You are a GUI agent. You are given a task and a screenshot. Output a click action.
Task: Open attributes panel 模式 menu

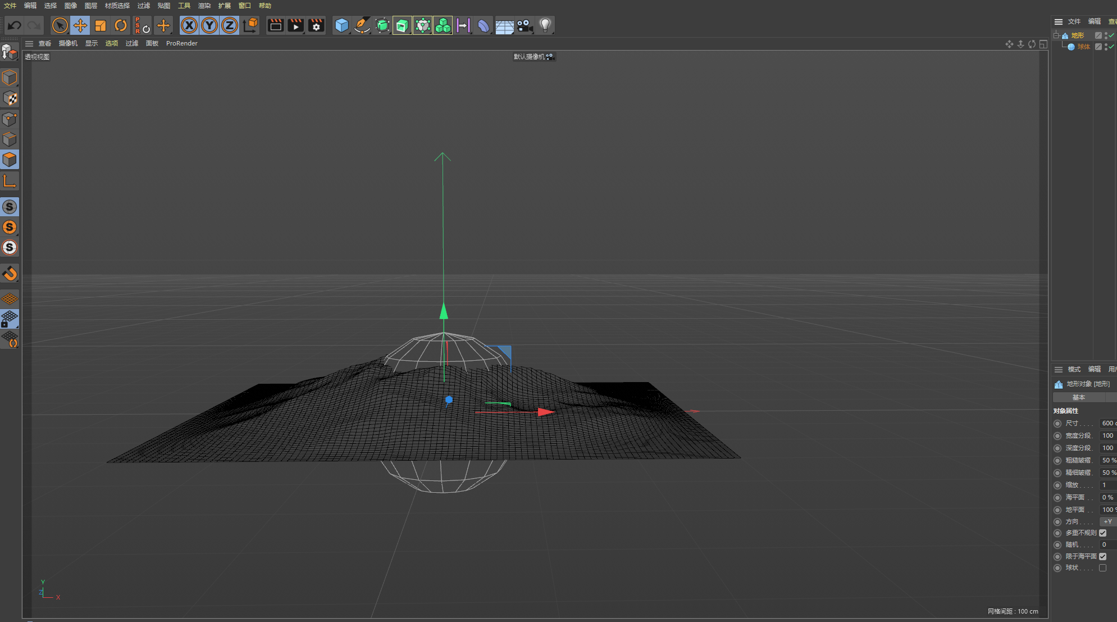click(x=1074, y=369)
